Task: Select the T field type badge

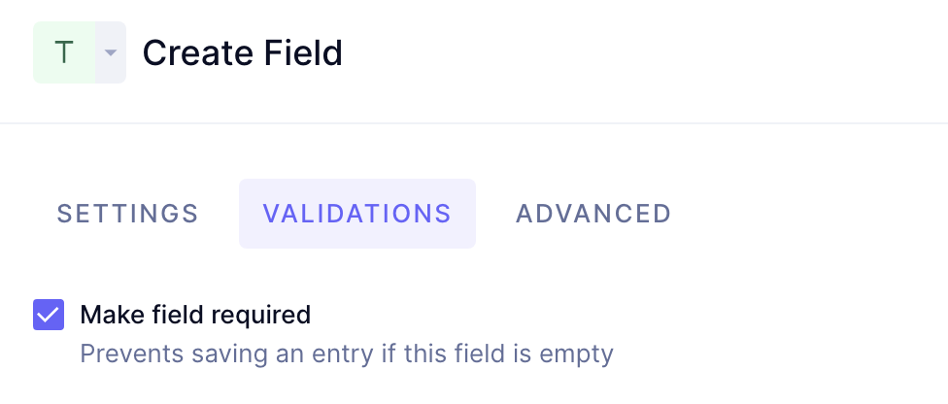Action: [64, 52]
